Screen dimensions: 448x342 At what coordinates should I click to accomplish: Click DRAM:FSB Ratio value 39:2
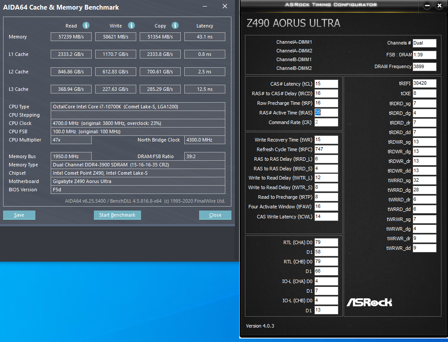pos(205,156)
